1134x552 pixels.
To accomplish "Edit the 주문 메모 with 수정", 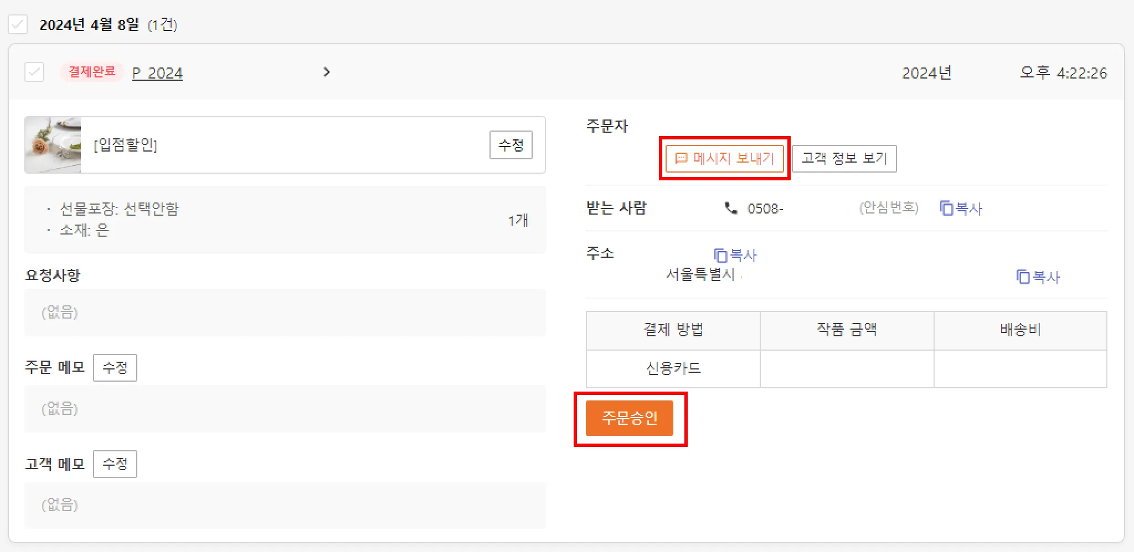I will [x=115, y=368].
